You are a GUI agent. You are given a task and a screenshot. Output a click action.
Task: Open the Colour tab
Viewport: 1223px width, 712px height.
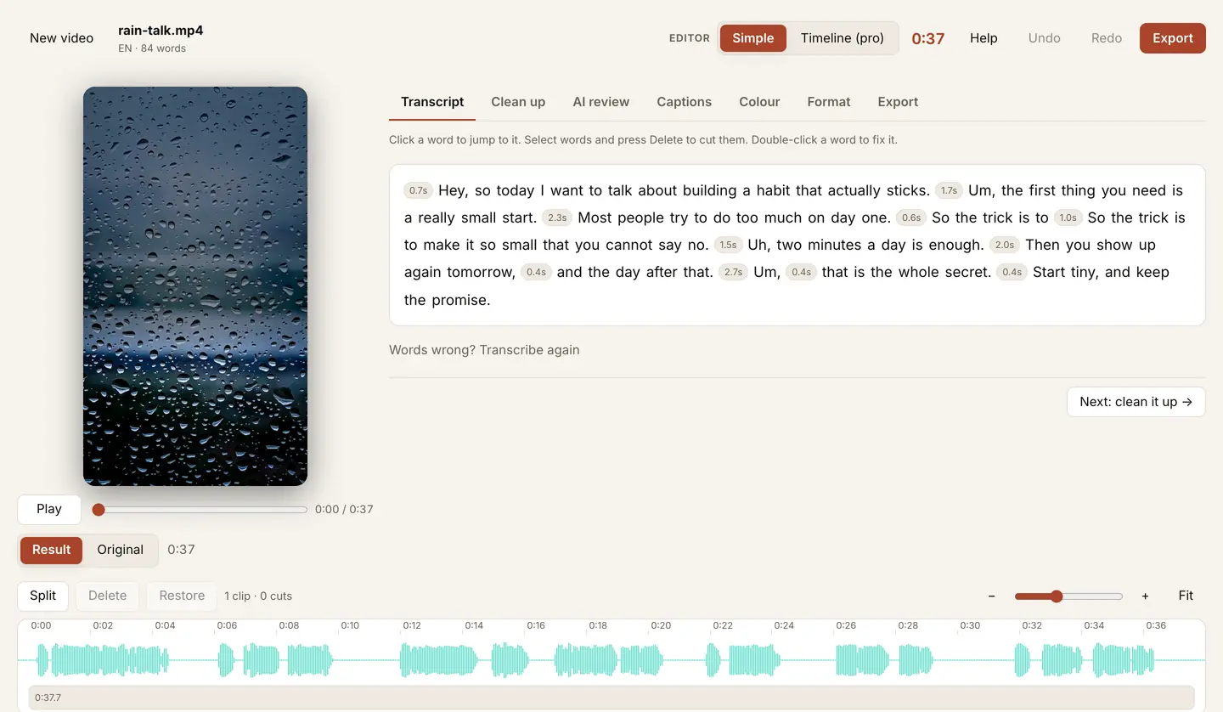click(759, 102)
